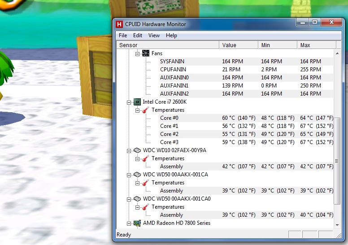348x245 pixels.
Task: Click the CPUID Hardware Monitor title bar
Action: [x=206, y=24]
